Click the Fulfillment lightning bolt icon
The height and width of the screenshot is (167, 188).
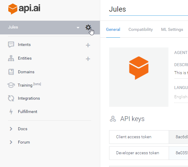[x=11, y=112]
